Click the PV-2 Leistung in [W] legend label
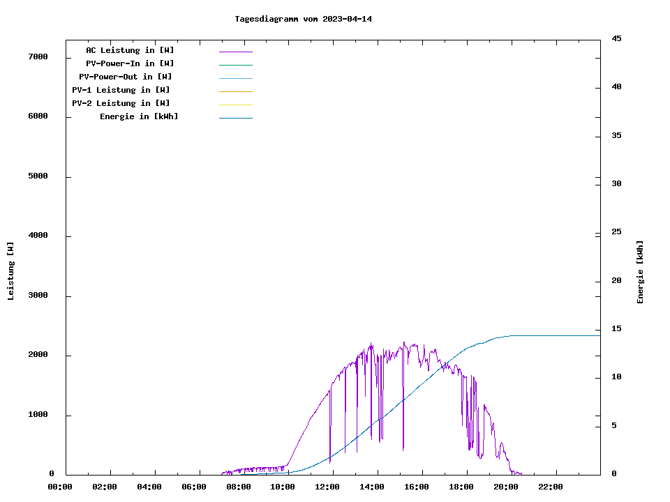 (121, 103)
